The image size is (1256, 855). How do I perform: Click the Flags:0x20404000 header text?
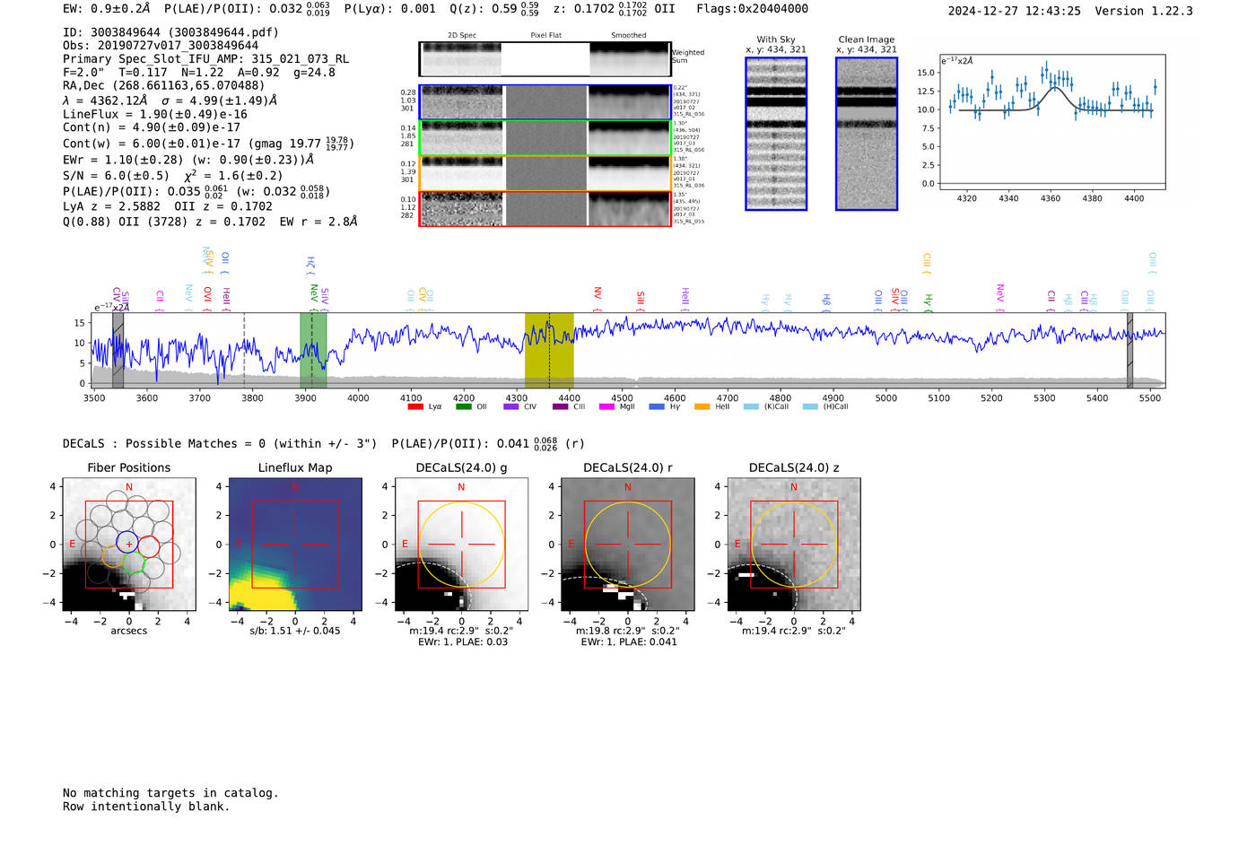coord(752,9)
